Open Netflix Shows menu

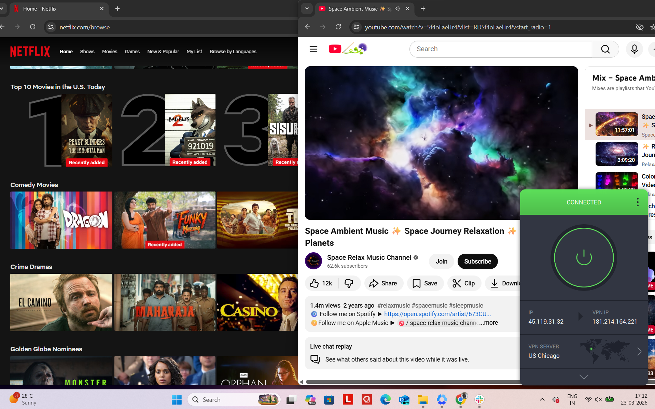[87, 52]
